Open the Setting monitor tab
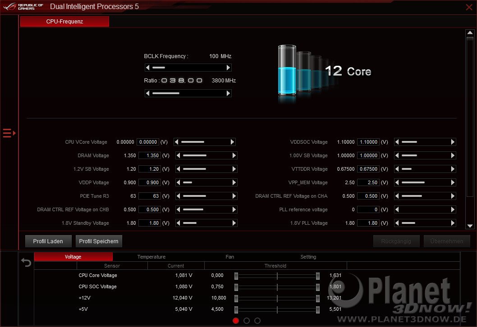The image size is (477, 327). [x=308, y=257]
